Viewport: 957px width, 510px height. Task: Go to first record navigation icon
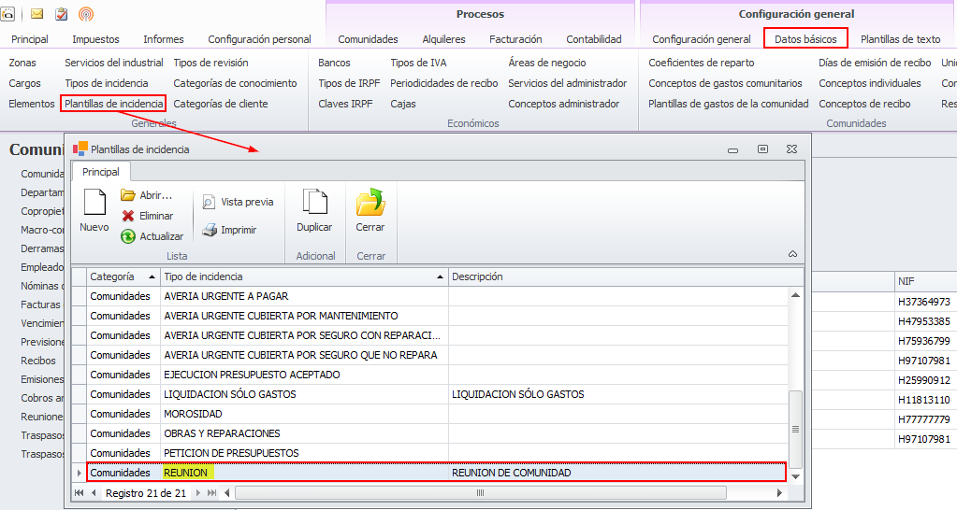80,493
